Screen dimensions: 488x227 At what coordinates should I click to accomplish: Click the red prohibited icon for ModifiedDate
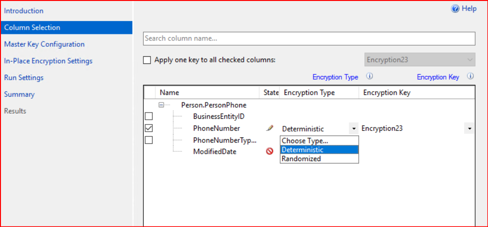[x=270, y=151]
